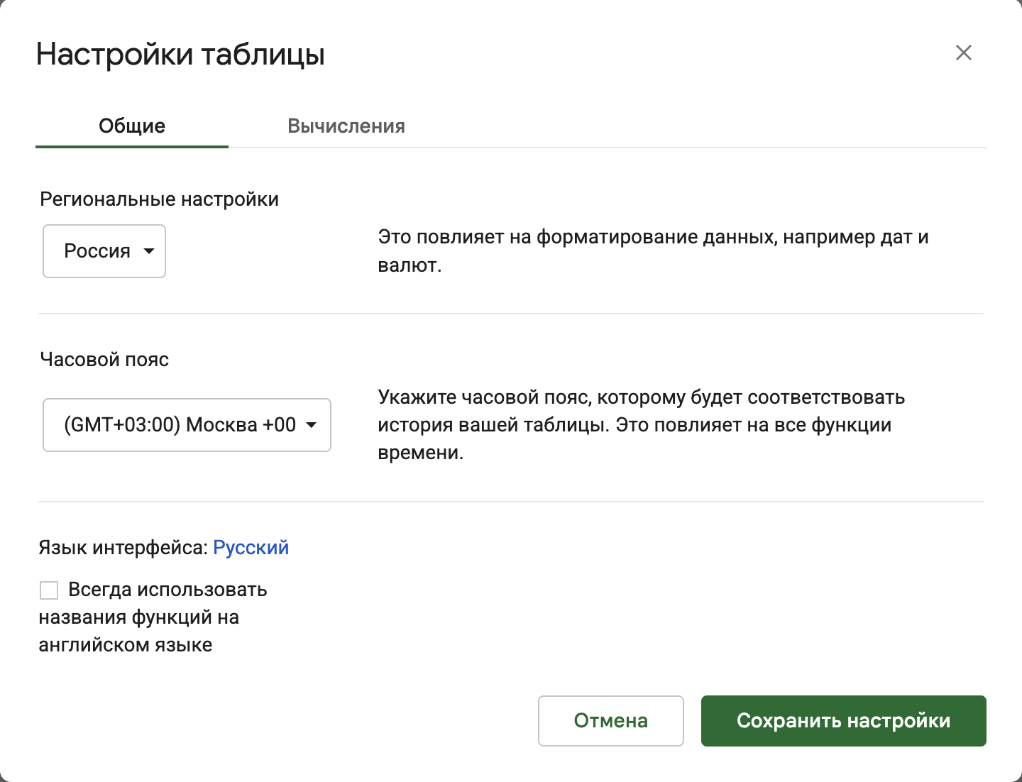Close the Настройки таблицы dialog

[963, 53]
